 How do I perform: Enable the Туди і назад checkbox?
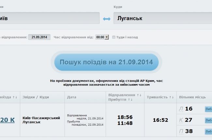coord(114,37)
